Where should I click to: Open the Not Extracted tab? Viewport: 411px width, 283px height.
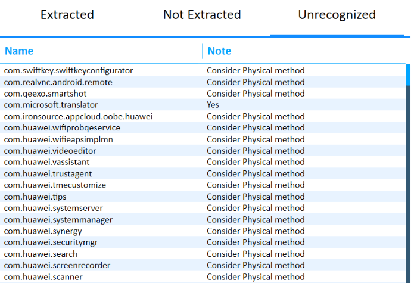coord(202,15)
